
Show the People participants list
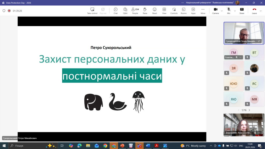point(135,11)
